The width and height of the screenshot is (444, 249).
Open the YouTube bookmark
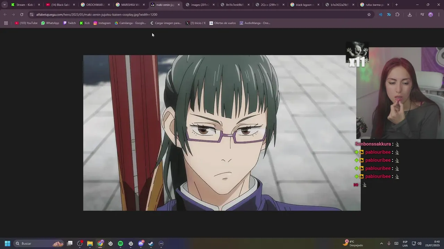pos(26,23)
